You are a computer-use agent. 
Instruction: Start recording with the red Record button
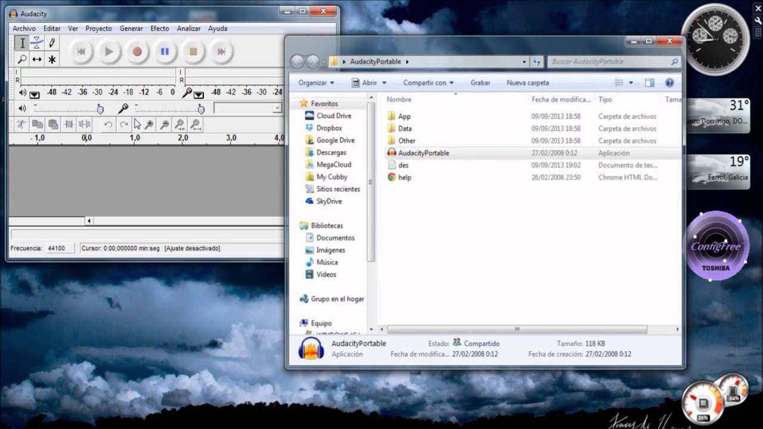[x=137, y=52]
